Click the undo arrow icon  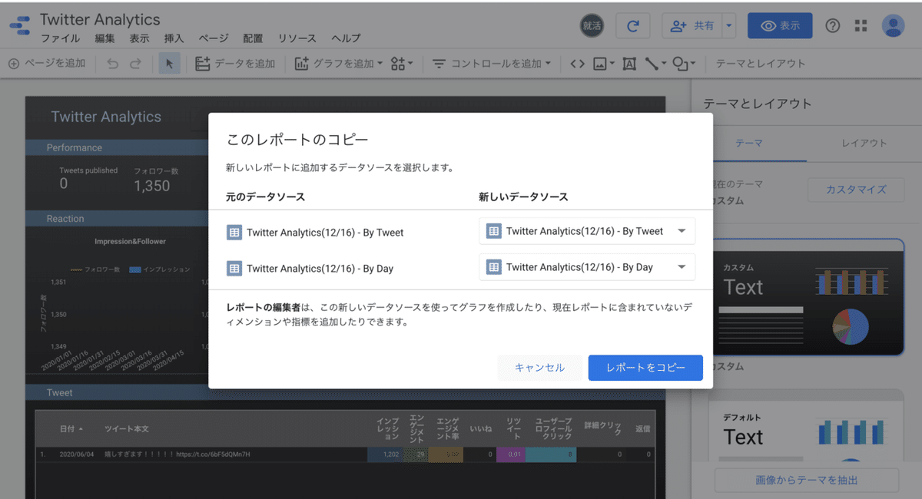coord(113,64)
